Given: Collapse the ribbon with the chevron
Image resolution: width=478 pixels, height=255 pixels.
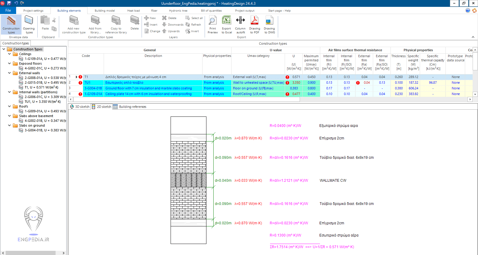Looking at the screenshot, I should (473, 37).
